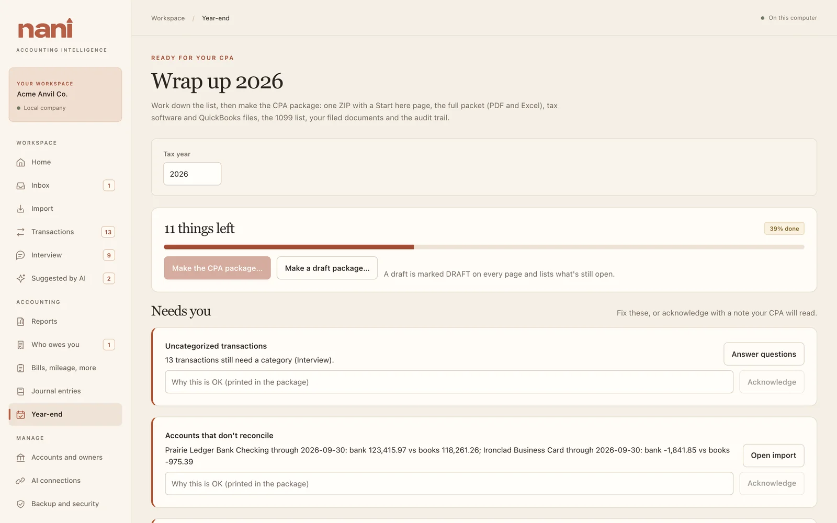Click the Year-end breadcrumb text
Viewport: 837px width, 523px height.
[216, 18]
